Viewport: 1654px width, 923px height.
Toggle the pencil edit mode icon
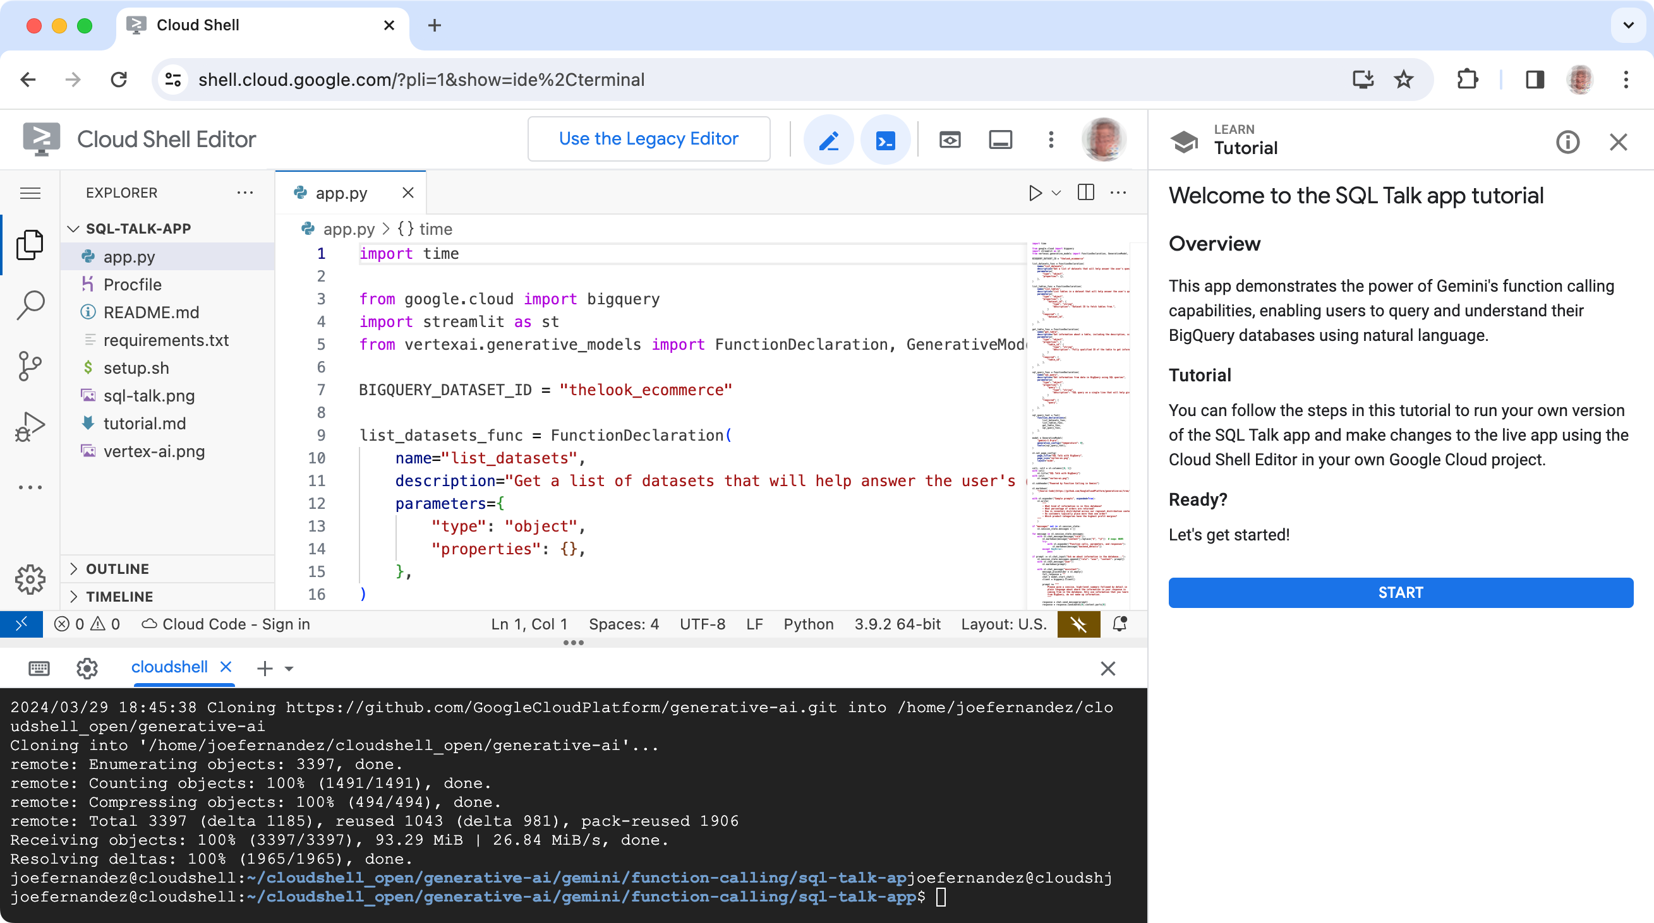(828, 138)
